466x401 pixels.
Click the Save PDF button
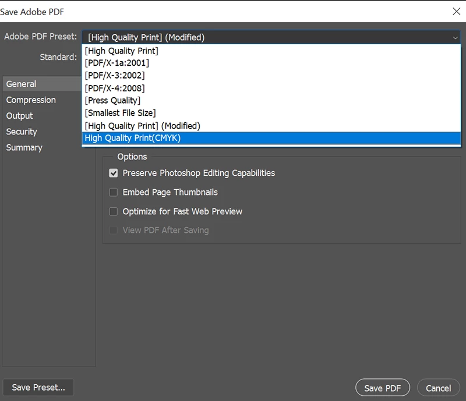(383, 388)
